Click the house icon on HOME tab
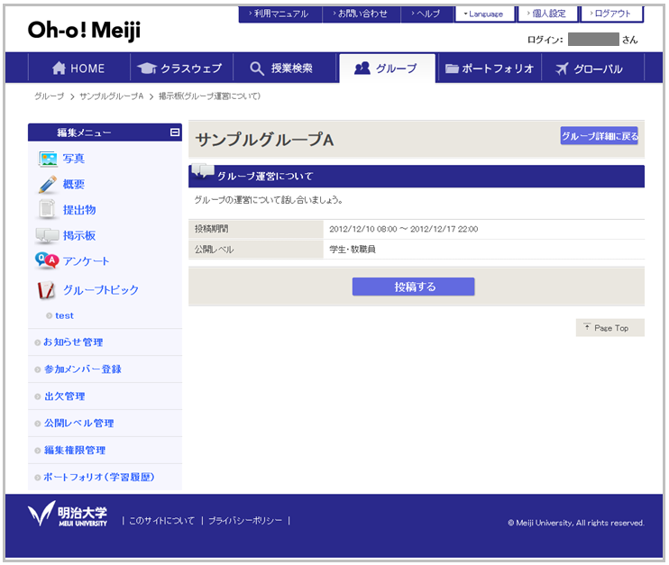Screen dimensions: 669x565 tap(59, 68)
